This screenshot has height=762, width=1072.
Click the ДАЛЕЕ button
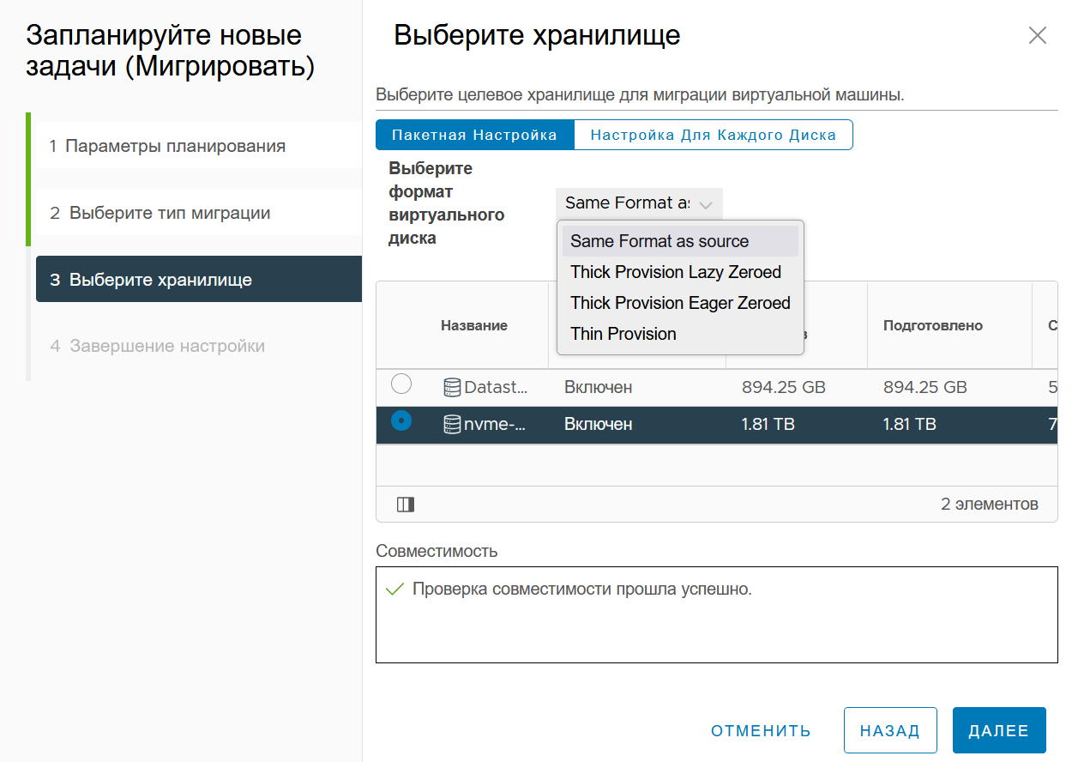[999, 730]
